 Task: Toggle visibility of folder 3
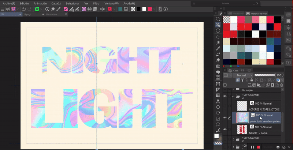tap(225, 96)
